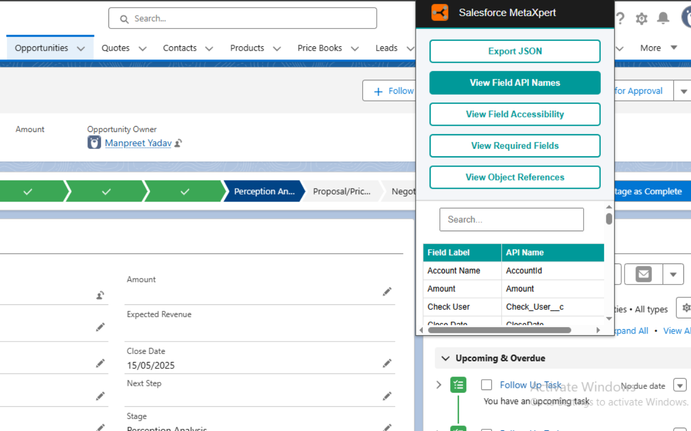This screenshot has height=431, width=691.
Task: Open the notifications bell icon
Action: click(x=663, y=18)
